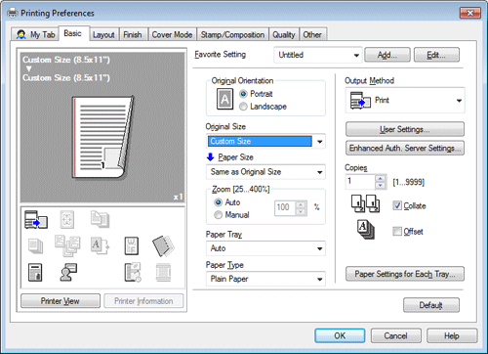This screenshot has width=488, height=354.
Task: Click the greyed image shift icon with arrows
Action: (x=67, y=219)
